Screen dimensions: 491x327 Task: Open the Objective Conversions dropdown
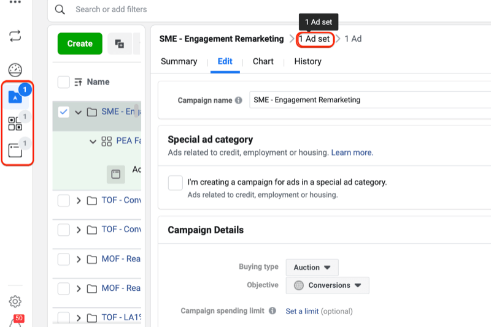point(328,285)
